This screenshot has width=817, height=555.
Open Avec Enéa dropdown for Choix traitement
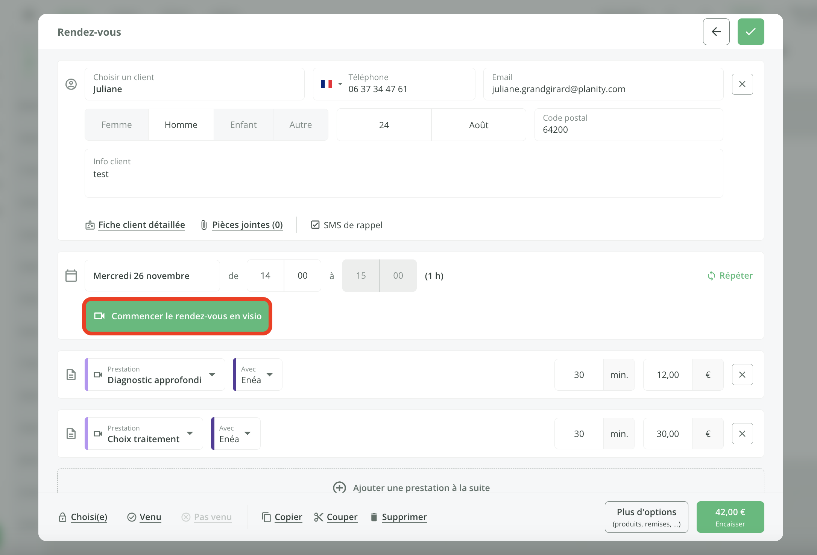pyautogui.click(x=247, y=434)
